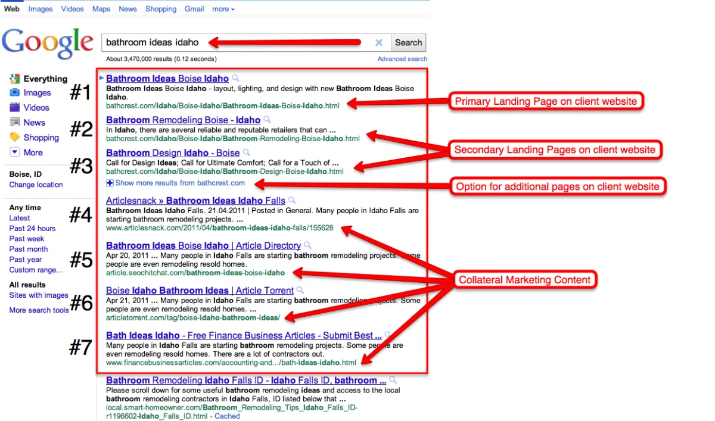Open the Cached link of the smart-homeowner result
The height and width of the screenshot is (421, 715).
pyautogui.click(x=228, y=416)
